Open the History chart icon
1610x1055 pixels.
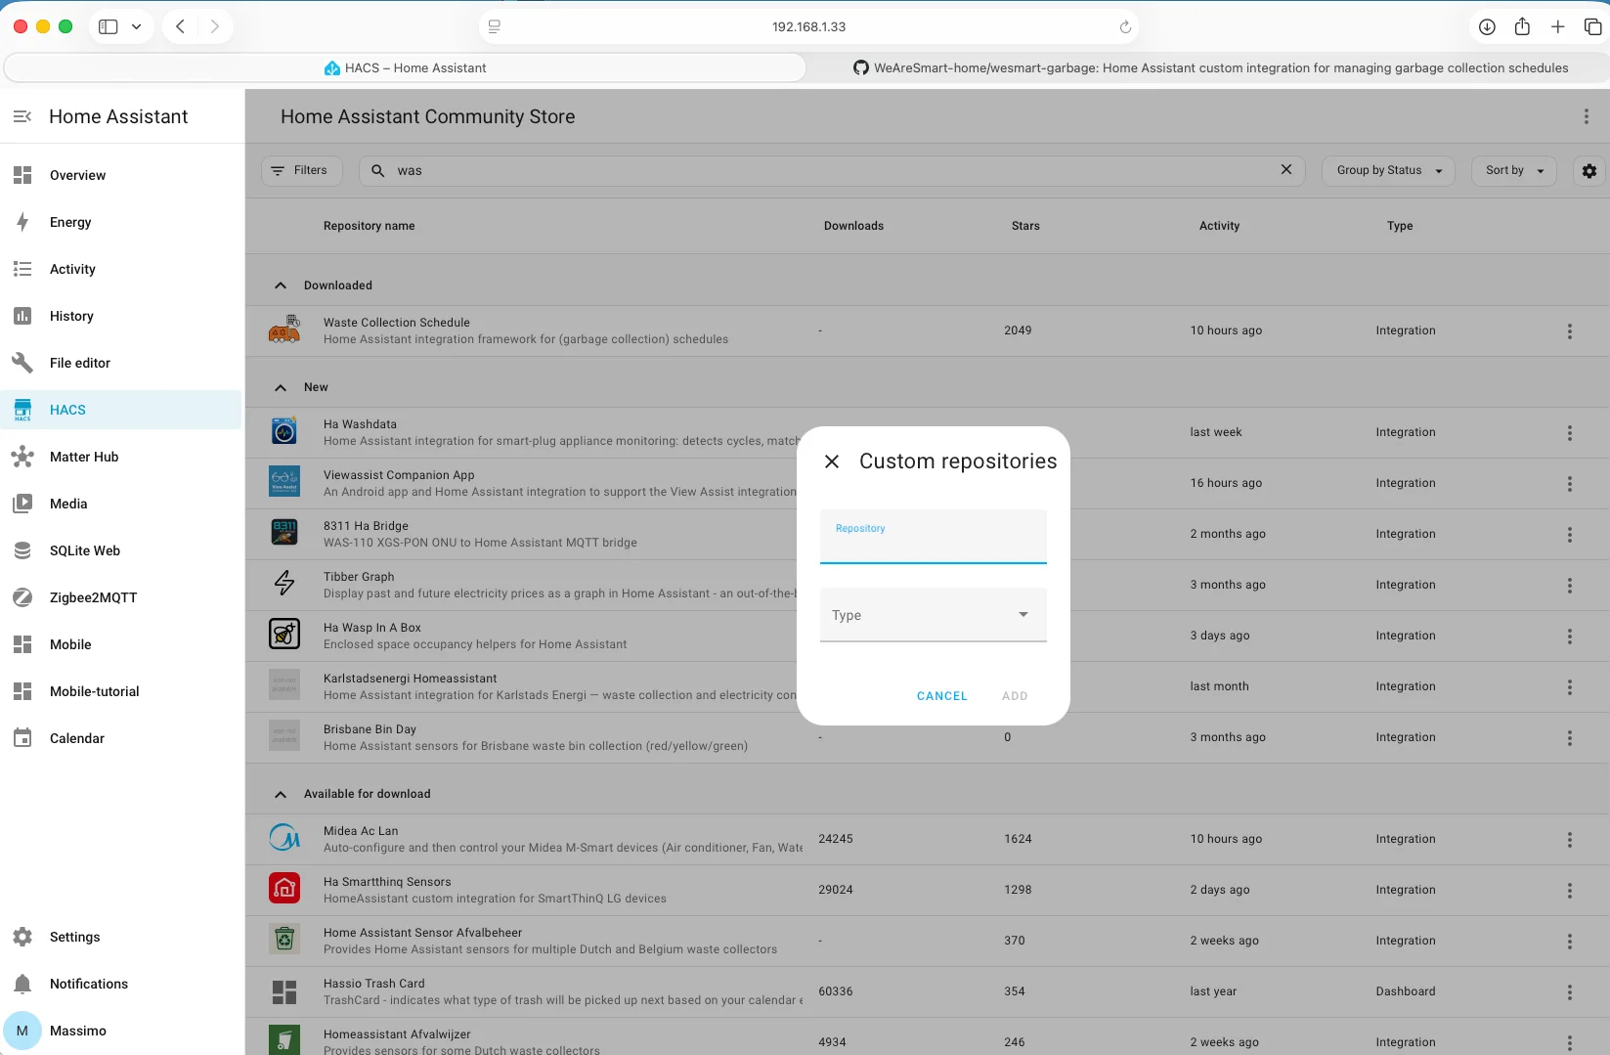coord(22,316)
